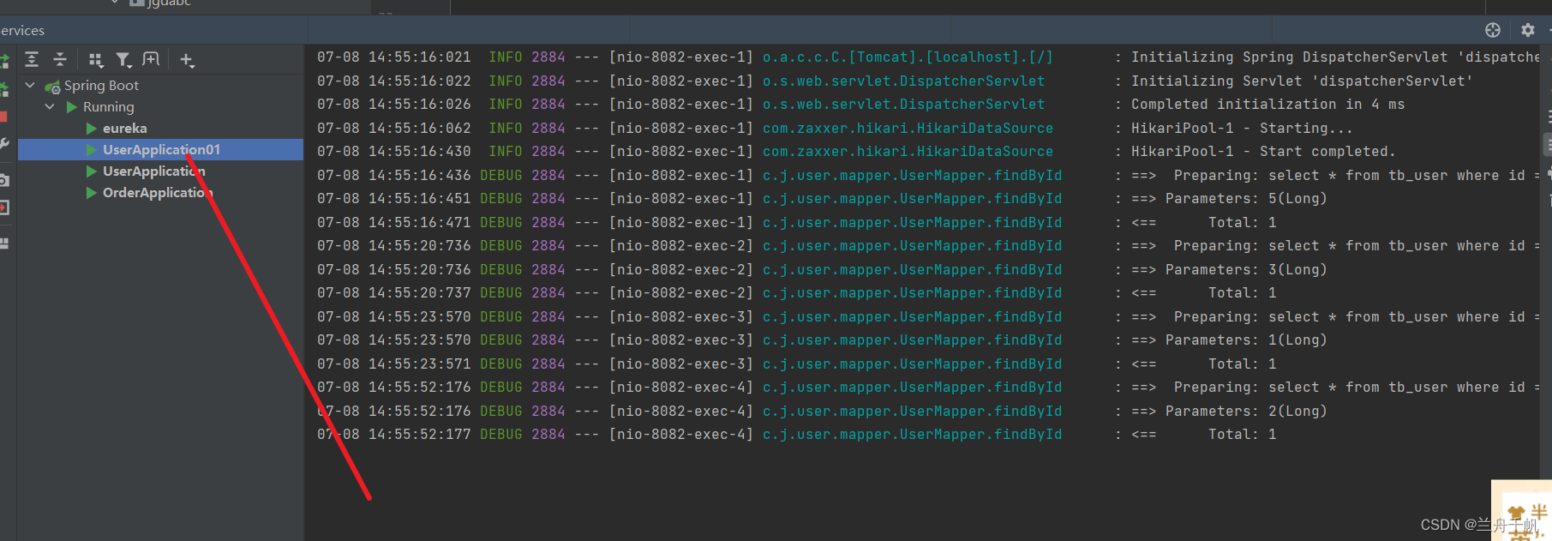This screenshot has height=541, width=1552.
Task: Open the Filter options funnel icon
Action: [123, 59]
